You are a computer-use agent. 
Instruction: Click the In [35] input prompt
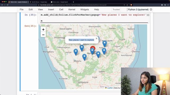pos(31,15)
